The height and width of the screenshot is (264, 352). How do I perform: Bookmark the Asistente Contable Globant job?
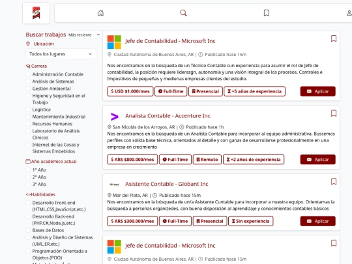tap(334, 181)
